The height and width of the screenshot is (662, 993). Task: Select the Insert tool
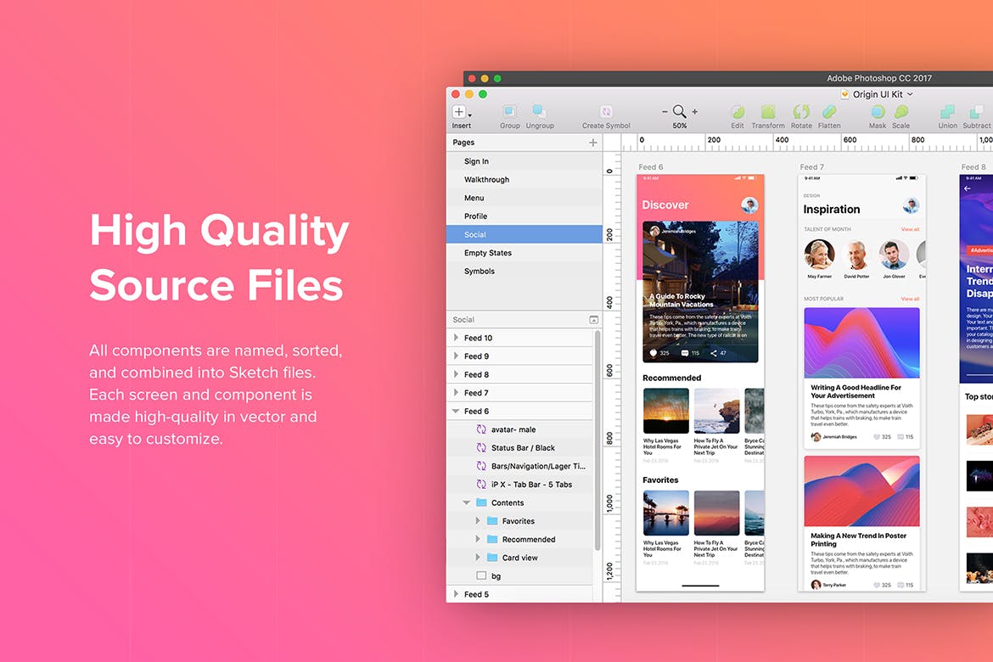pyautogui.click(x=461, y=113)
